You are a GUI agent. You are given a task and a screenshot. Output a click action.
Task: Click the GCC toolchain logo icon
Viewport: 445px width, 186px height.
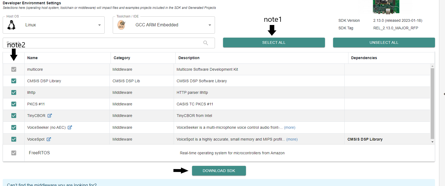[x=121, y=25]
